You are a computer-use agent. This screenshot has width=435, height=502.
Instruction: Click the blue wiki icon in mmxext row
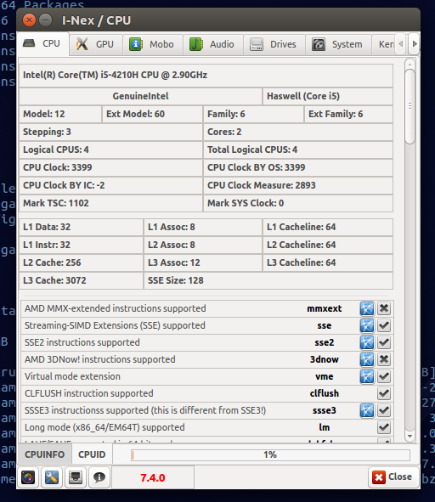click(x=367, y=308)
